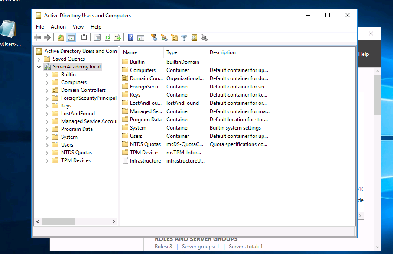
Task: Click the tree pane horizontal scrollbar thumb
Action: click(58, 221)
